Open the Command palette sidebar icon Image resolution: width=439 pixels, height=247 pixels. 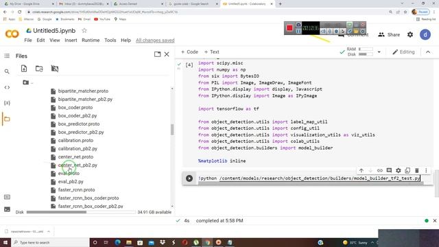pos(7,197)
